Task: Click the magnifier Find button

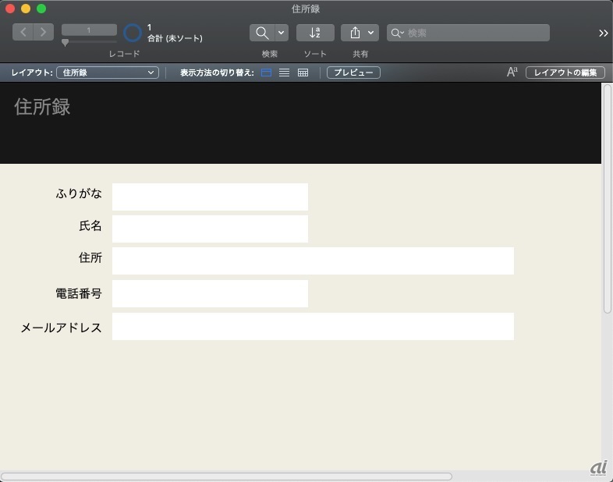Action: (262, 33)
